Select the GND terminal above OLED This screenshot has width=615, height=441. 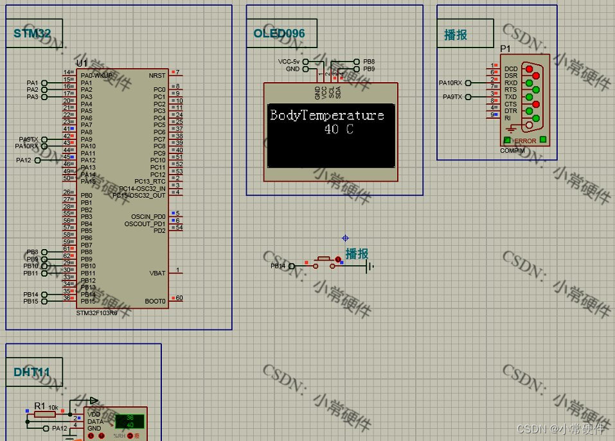297,69
